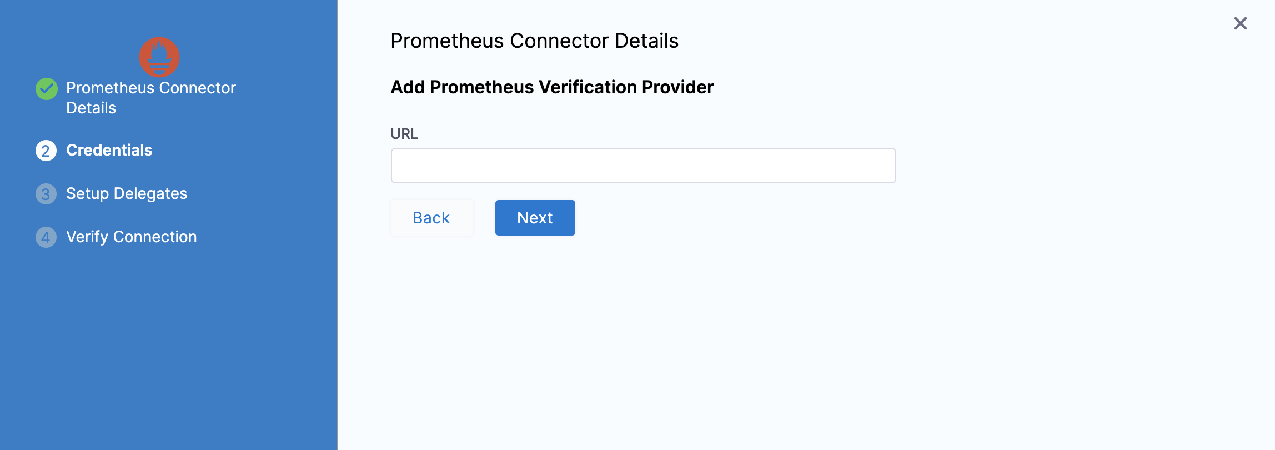This screenshot has height=450, width=1275.
Task: Go to the Prometheus Connector Details step
Action: pos(150,98)
